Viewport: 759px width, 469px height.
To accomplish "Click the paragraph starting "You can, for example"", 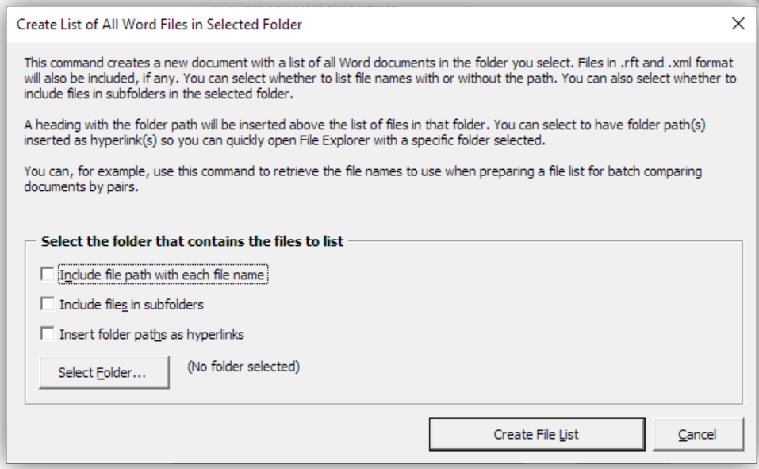I will tap(362, 179).
